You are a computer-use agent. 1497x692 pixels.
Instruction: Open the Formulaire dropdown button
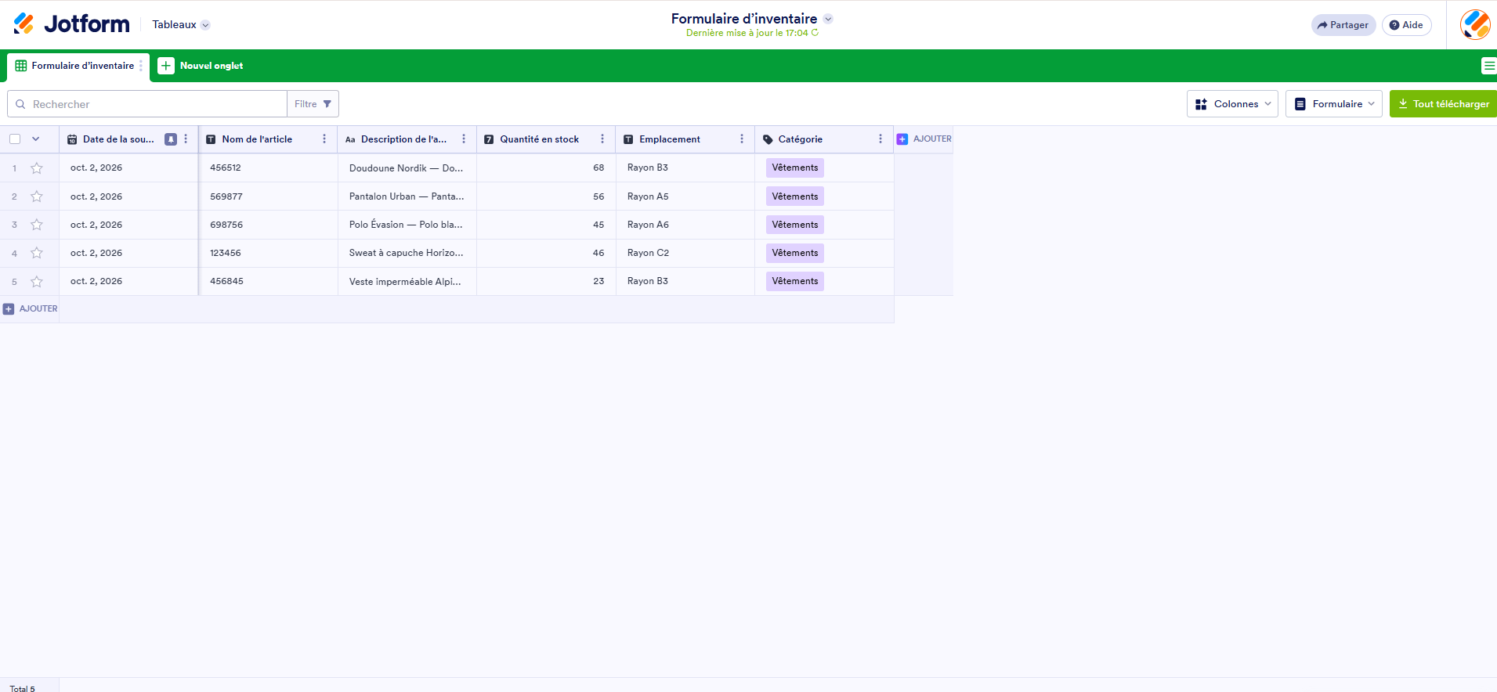(x=1334, y=104)
